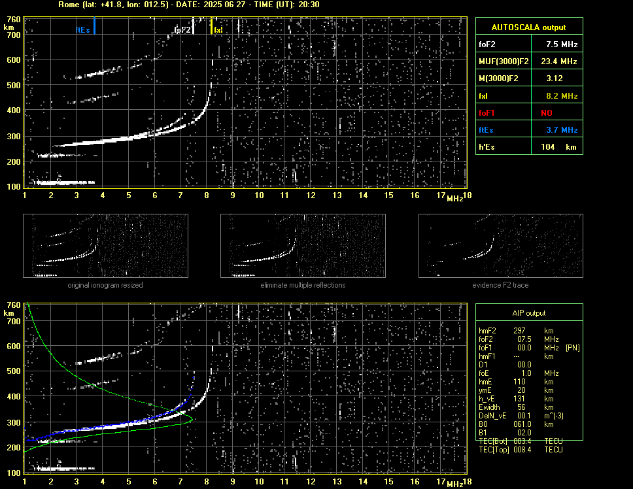Click the 'AIP output' panel header
633x489 pixels.
pos(529,313)
